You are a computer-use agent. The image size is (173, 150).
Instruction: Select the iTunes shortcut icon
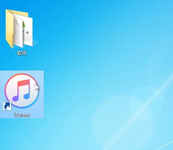[22, 91]
